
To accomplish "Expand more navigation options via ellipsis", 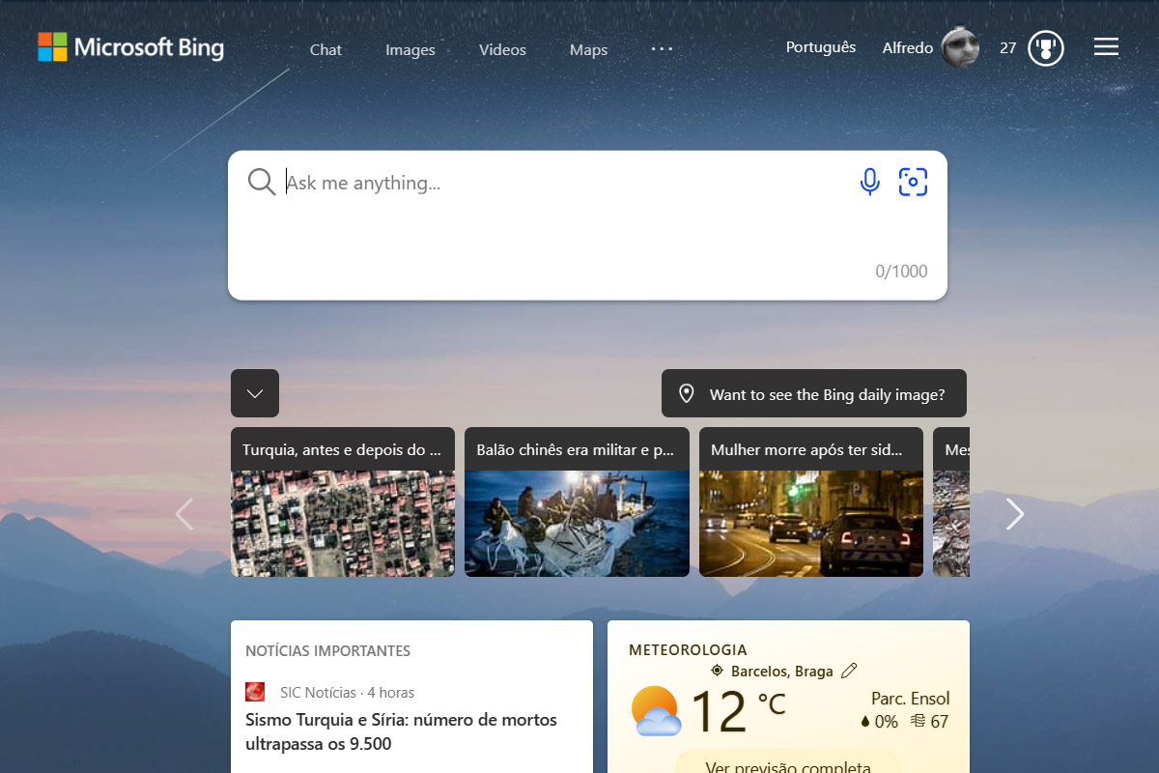I will pos(662,48).
